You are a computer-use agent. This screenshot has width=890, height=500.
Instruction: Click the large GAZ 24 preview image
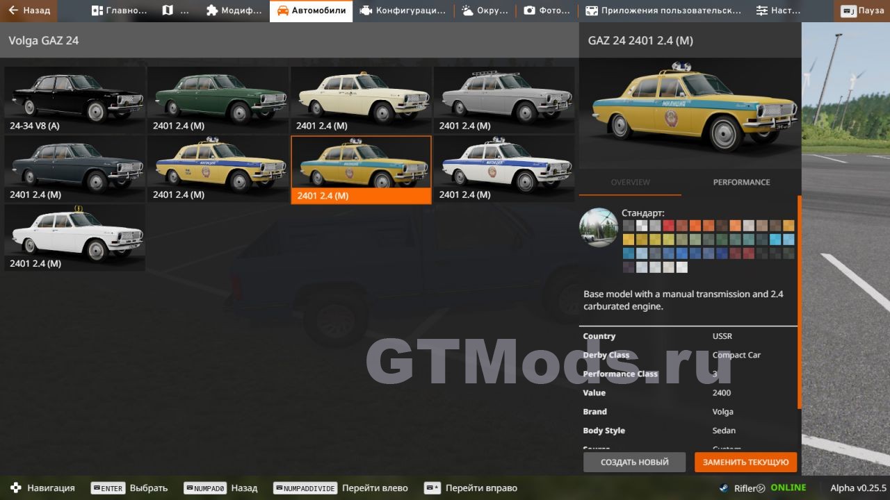(690, 113)
